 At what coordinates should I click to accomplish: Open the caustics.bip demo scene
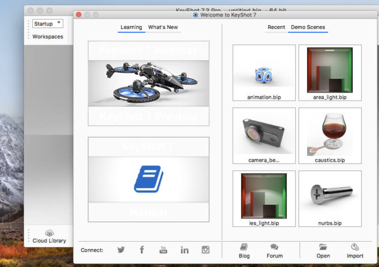330,136
